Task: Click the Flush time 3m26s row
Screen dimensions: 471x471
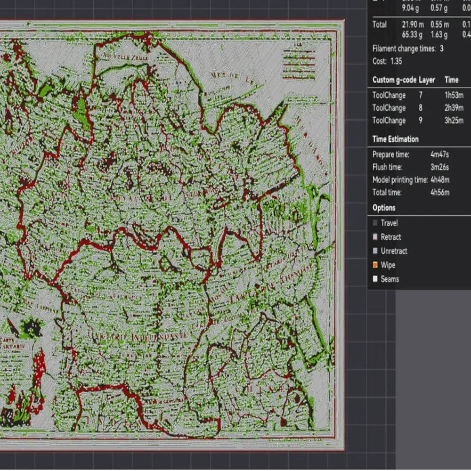Action: (x=411, y=167)
